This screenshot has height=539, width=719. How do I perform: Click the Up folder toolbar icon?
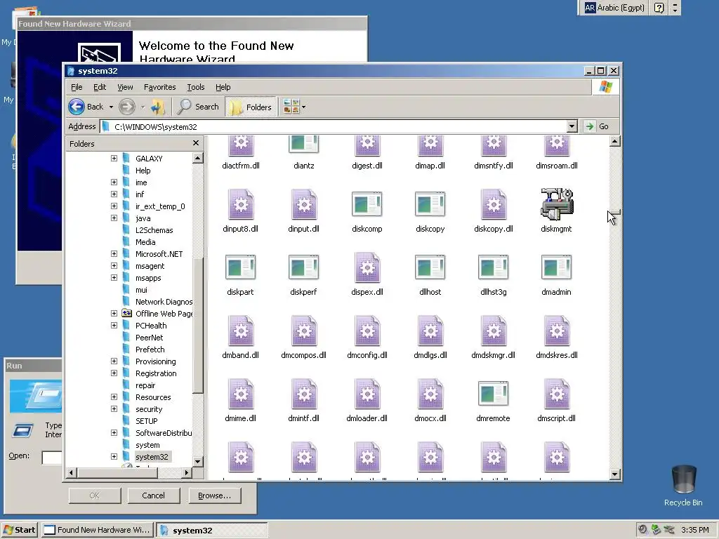[158, 107]
